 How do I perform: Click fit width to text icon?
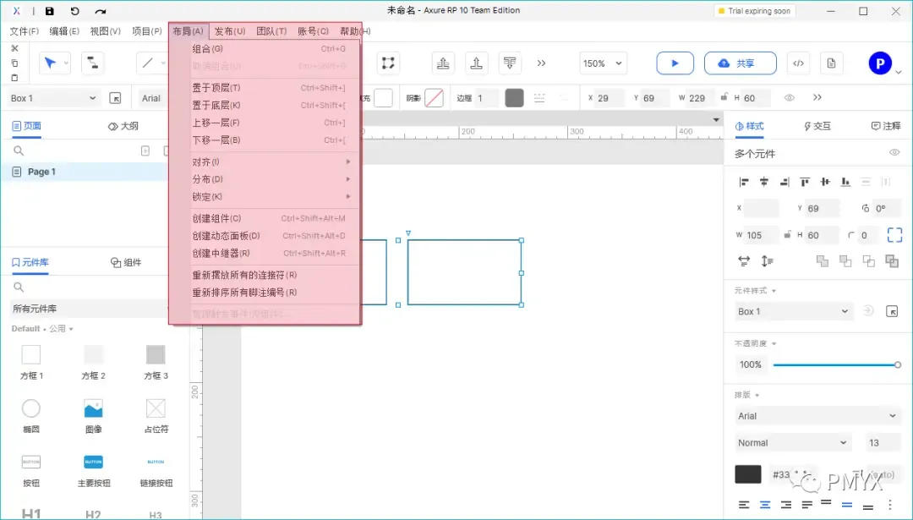click(744, 261)
